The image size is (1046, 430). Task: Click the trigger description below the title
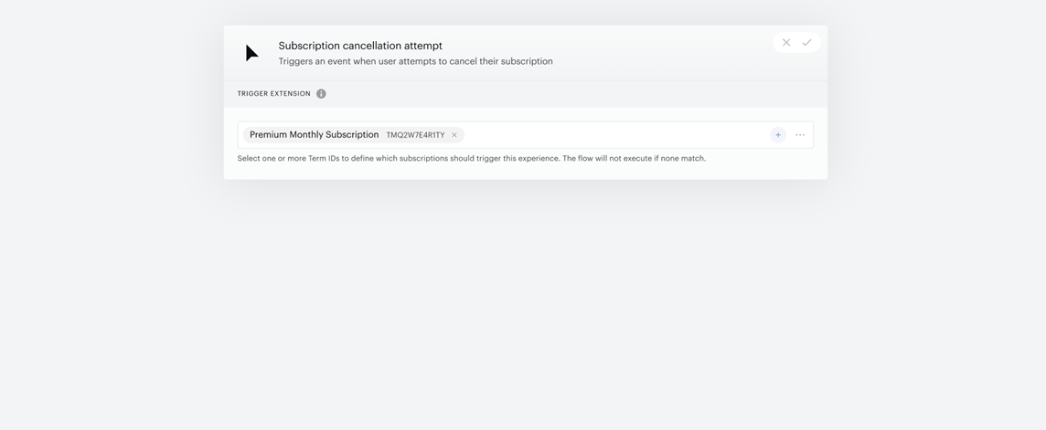416,61
